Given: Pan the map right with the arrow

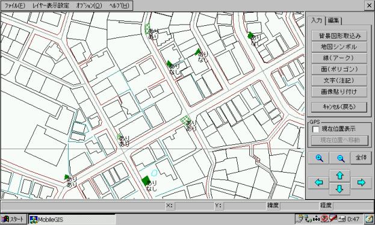Looking at the screenshot, I should pos(361,183).
